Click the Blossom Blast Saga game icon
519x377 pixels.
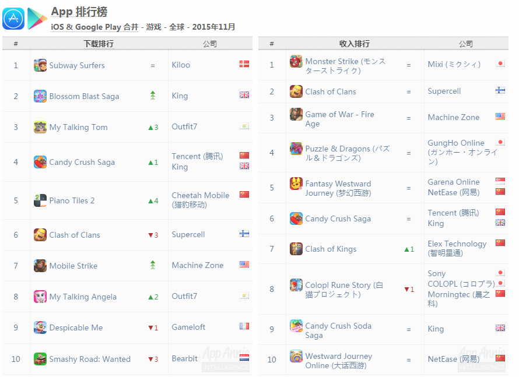point(40,96)
